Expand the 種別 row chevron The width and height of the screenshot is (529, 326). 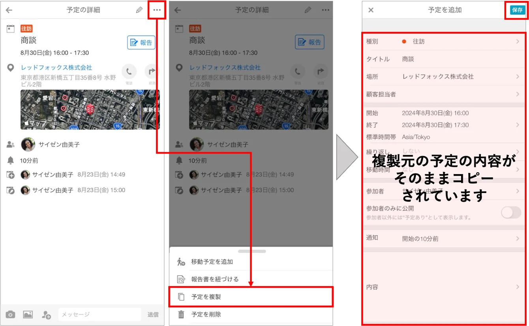click(518, 41)
